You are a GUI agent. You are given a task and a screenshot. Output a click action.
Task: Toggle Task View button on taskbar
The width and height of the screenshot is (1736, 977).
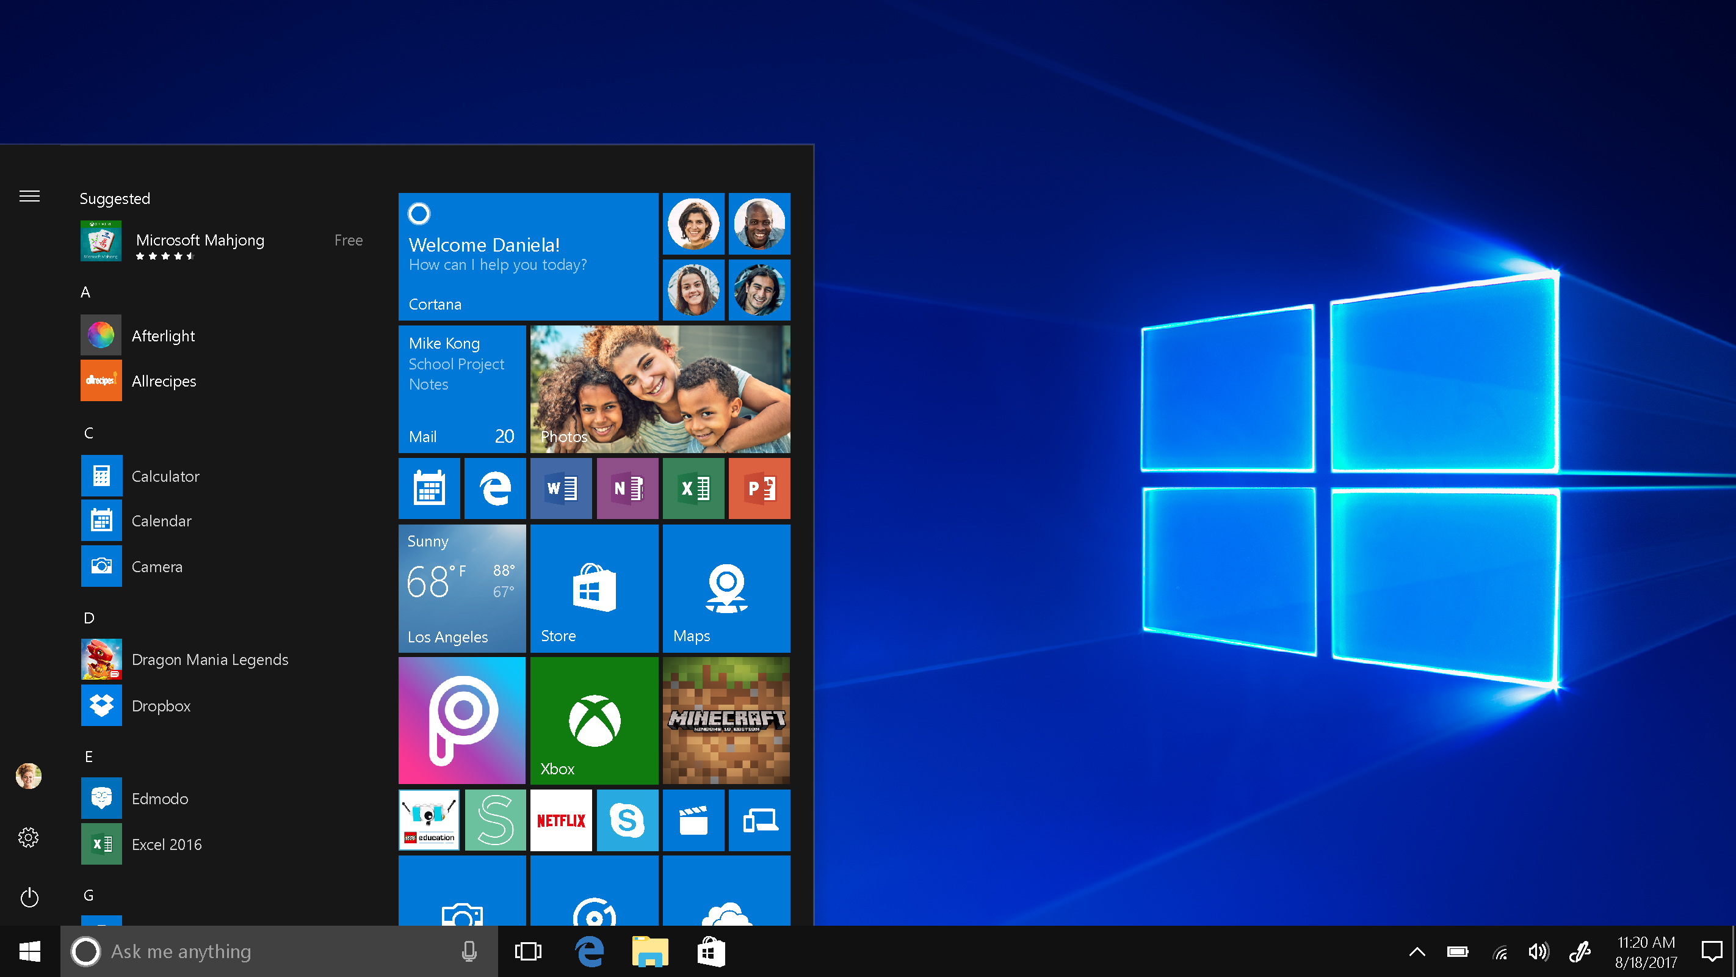pos(528,951)
